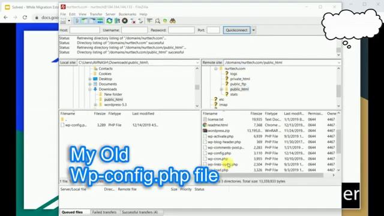Open the Local site path dropdown
The image size is (384, 216).
pyautogui.click(x=197, y=62)
